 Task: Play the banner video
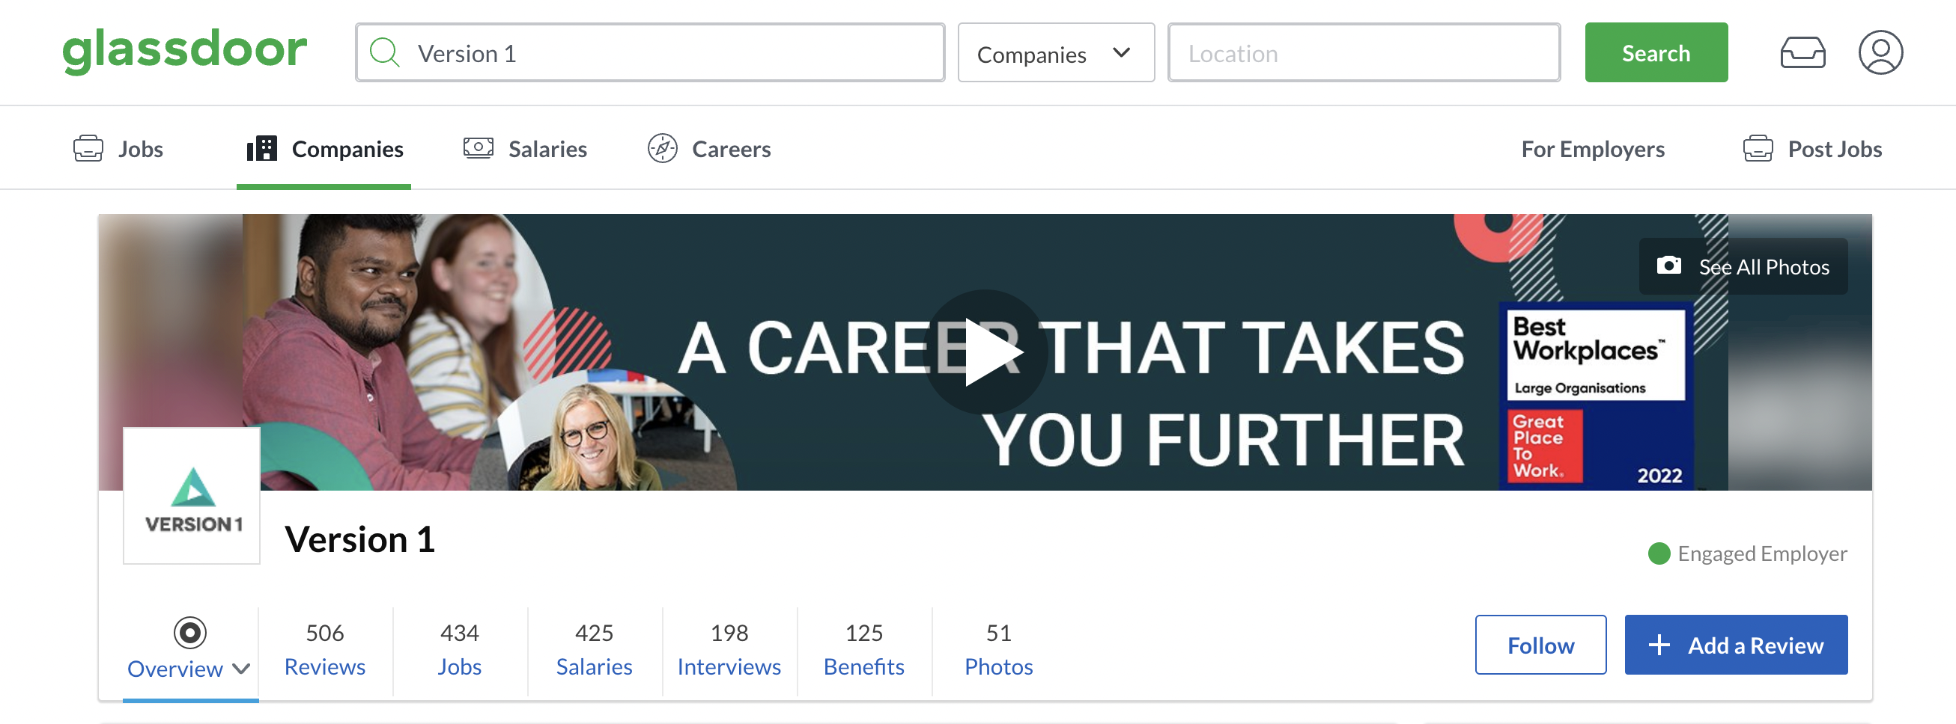985,352
